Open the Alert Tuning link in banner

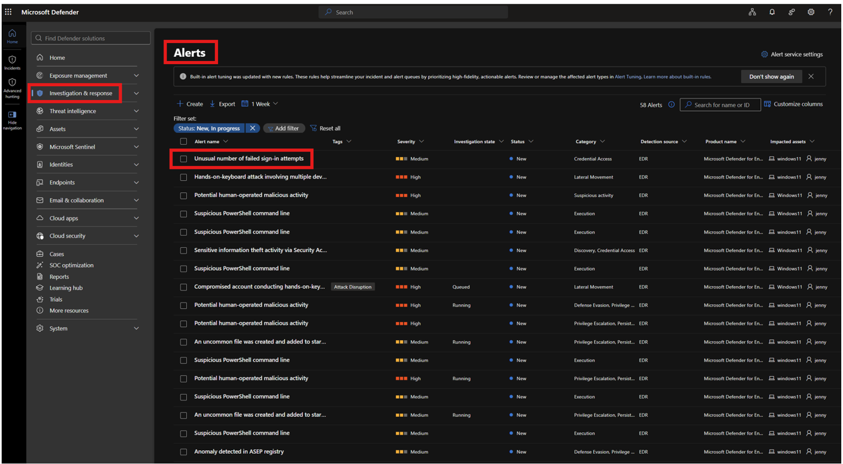[628, 77]
